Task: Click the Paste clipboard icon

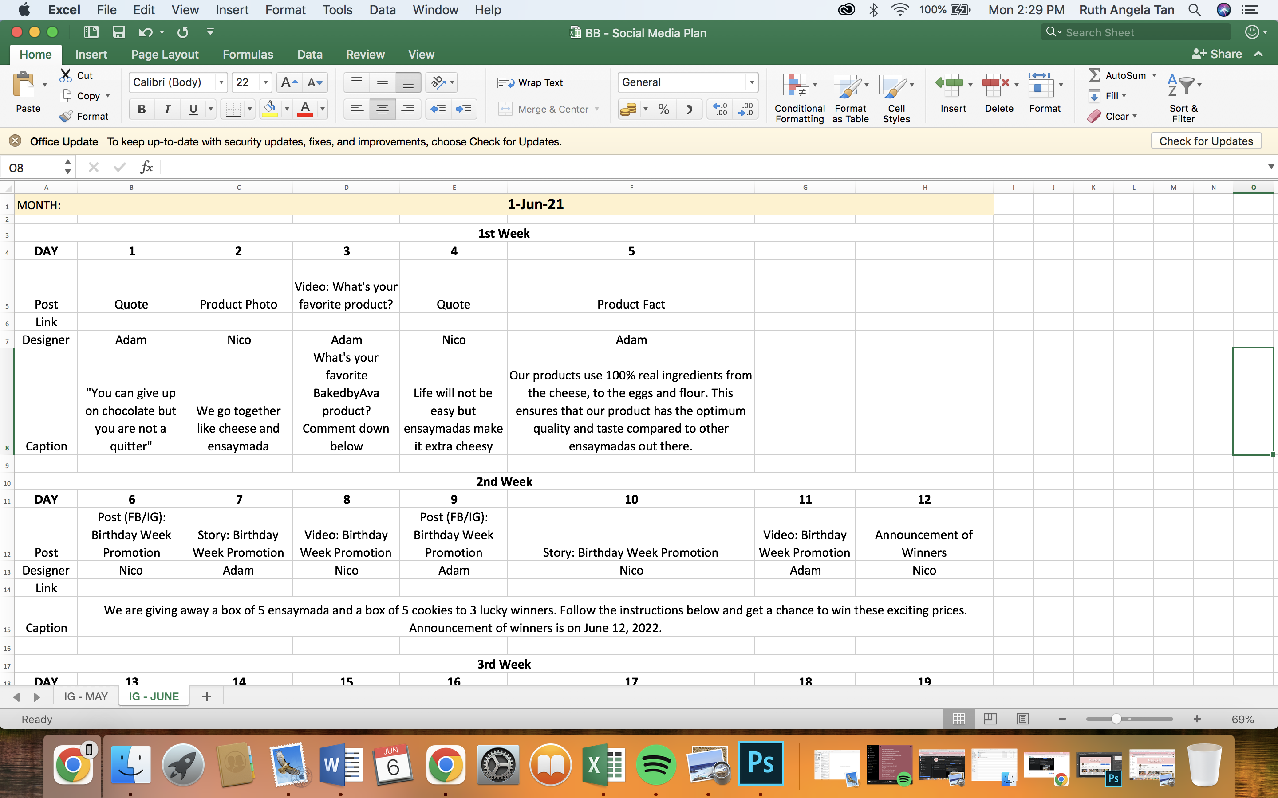Action: pyautogui.click(x=24, y=85)
